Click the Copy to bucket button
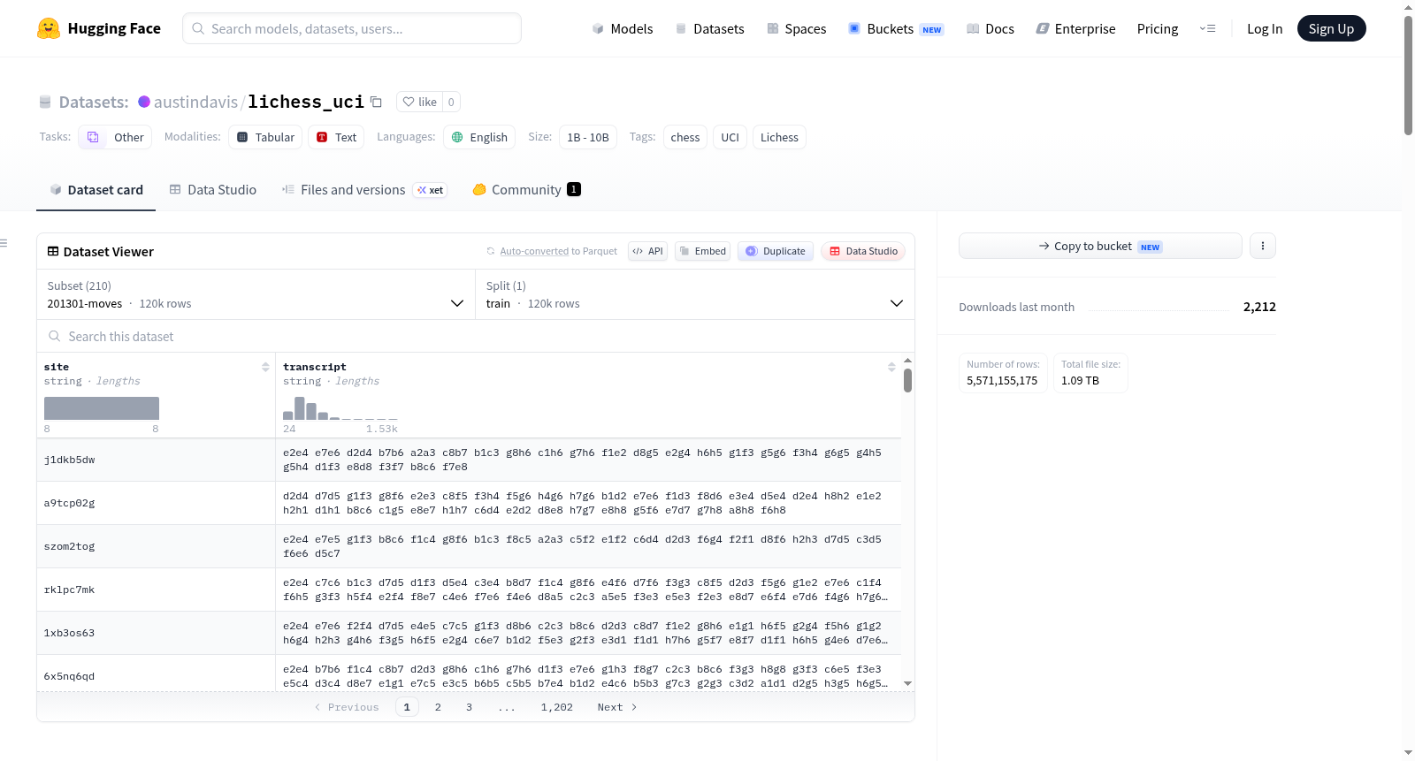The image size is (1415, 761). [x=1100, y=246]
